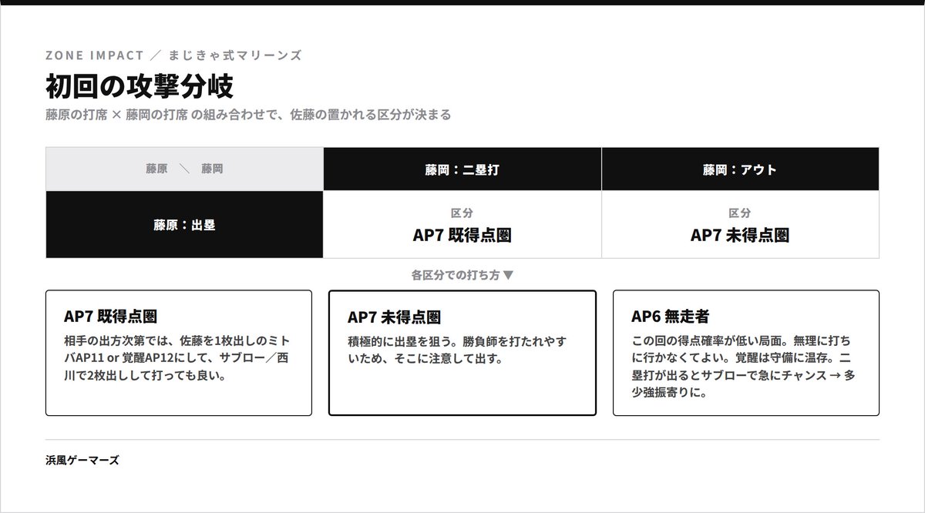Viewport: 925px width, 513px height.
Task: Click the card text 積極的に出塁を狙う
Action: [457, 350]
